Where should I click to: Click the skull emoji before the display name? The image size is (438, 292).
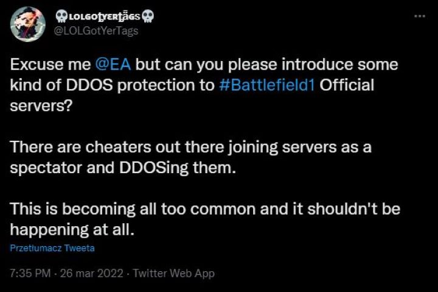coord(61,16)
